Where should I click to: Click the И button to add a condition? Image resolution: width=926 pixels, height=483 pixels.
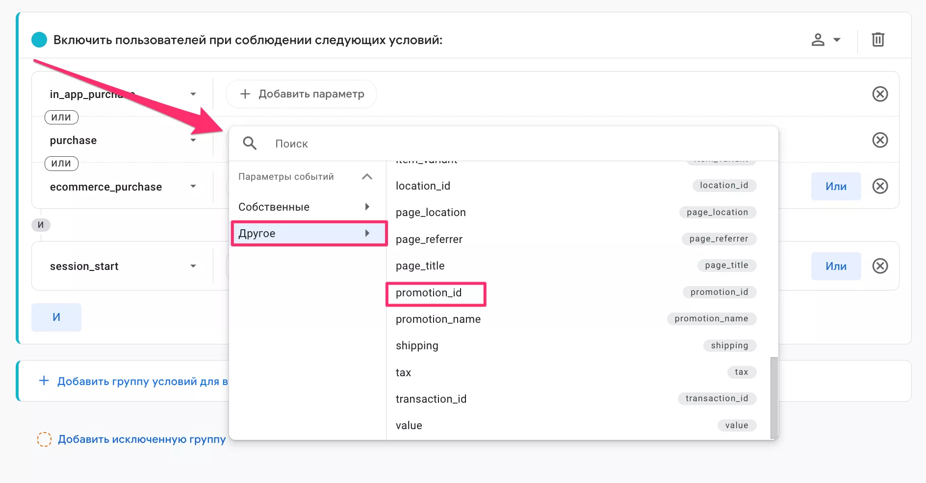56,317
